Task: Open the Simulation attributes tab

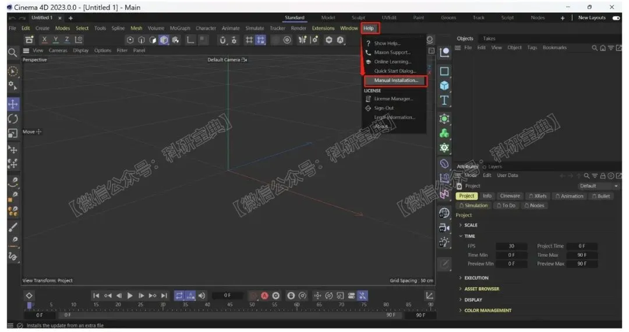Action: [473, 205]
